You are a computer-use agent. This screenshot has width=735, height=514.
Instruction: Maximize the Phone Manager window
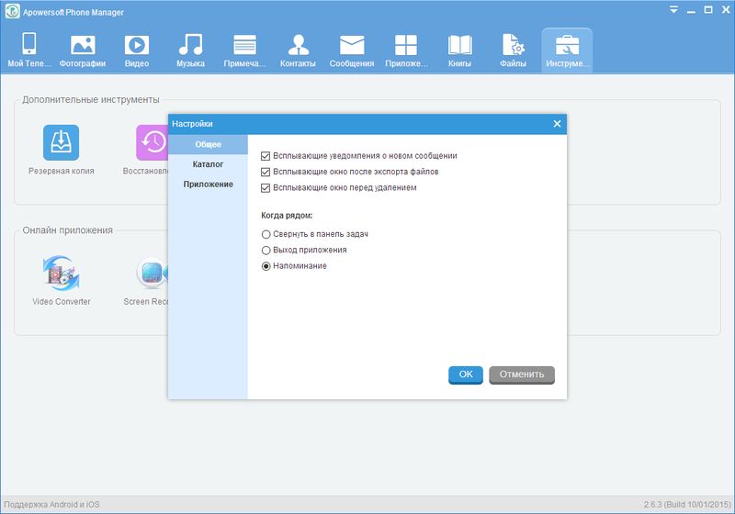click(x=708, y=10)
